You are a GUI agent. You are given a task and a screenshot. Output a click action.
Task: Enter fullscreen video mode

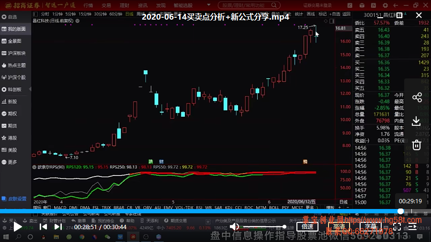397,227
